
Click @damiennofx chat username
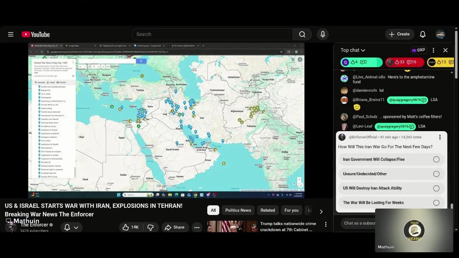click(x=365, y=91)
